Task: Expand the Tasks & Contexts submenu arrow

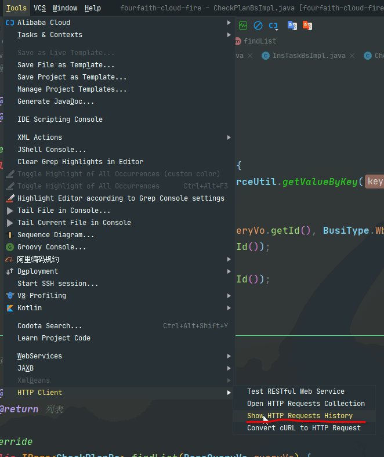Action: [x=229, y=35]
